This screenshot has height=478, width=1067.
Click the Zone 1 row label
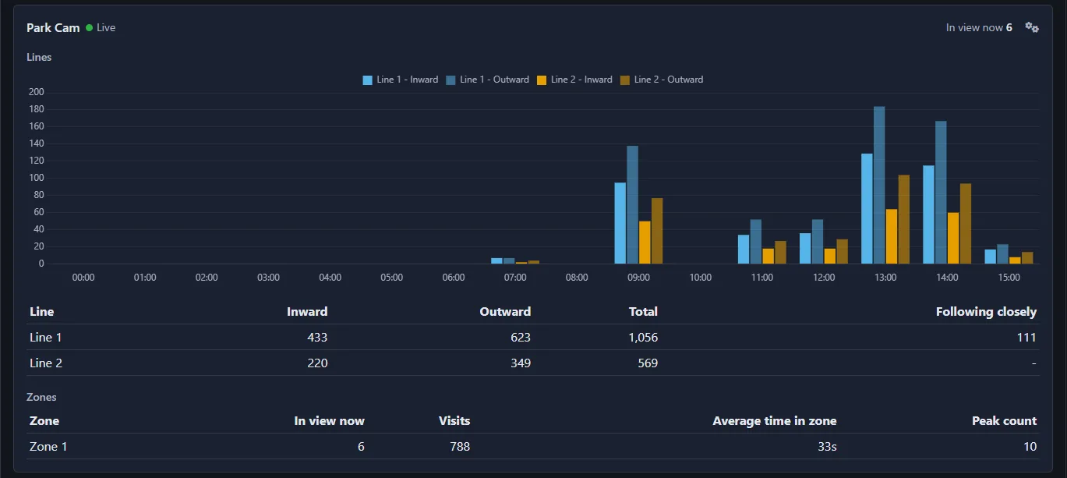tap(48, 447)
